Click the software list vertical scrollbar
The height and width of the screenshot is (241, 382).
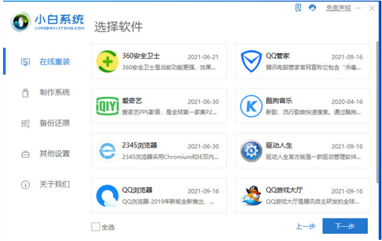pyautogui.click(x=378, y=112)
